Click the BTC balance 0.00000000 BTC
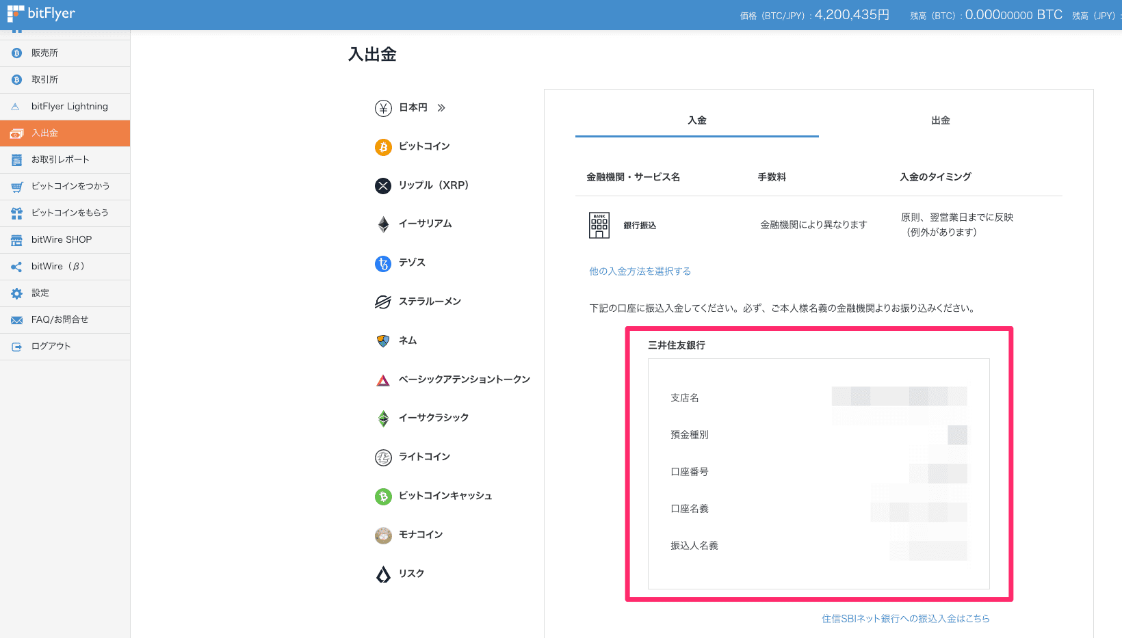This screenshot has height=638, width=1122. click(x=1014, y=14)
